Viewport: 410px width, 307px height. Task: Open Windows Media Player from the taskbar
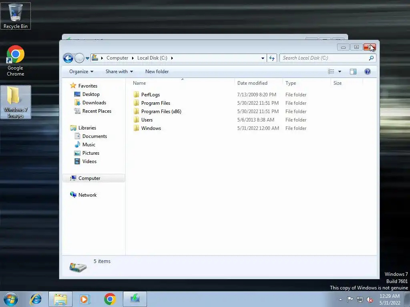click(x=84, y=299)
